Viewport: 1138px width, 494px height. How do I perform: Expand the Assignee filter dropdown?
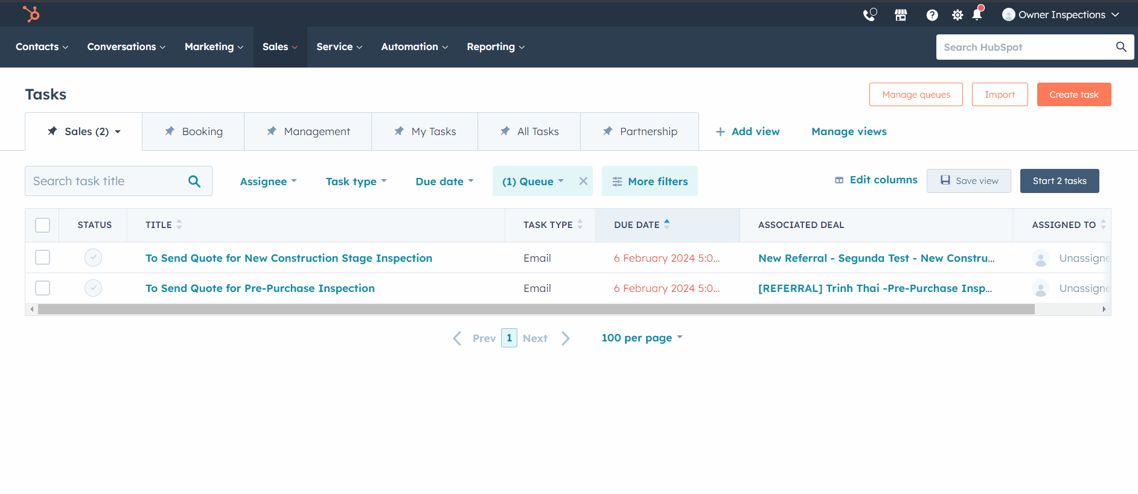click(x=268, y=182)
